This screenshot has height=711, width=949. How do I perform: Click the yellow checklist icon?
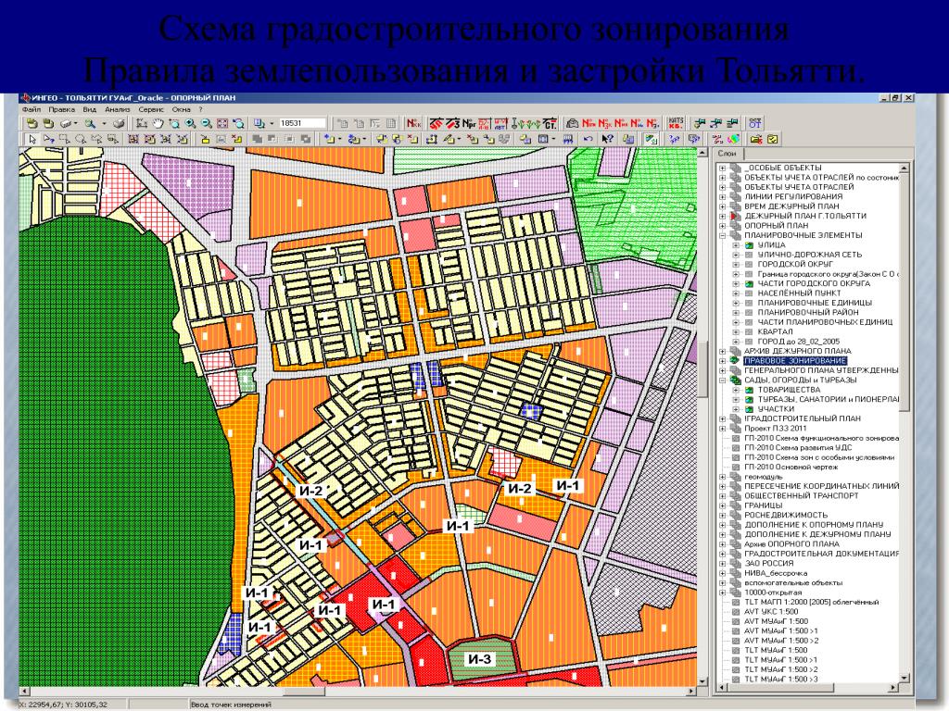coord(772,139)
